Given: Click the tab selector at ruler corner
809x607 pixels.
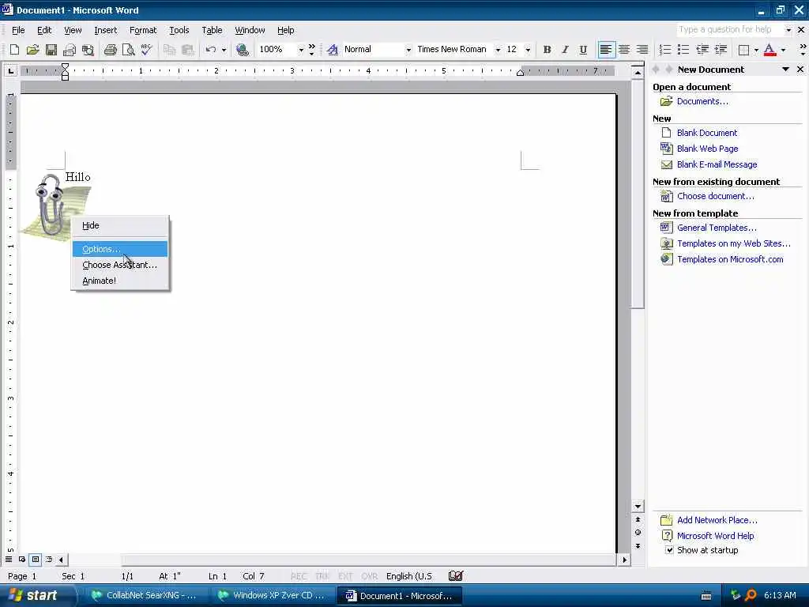Looking at the screenshot, I should pos(10,70).
